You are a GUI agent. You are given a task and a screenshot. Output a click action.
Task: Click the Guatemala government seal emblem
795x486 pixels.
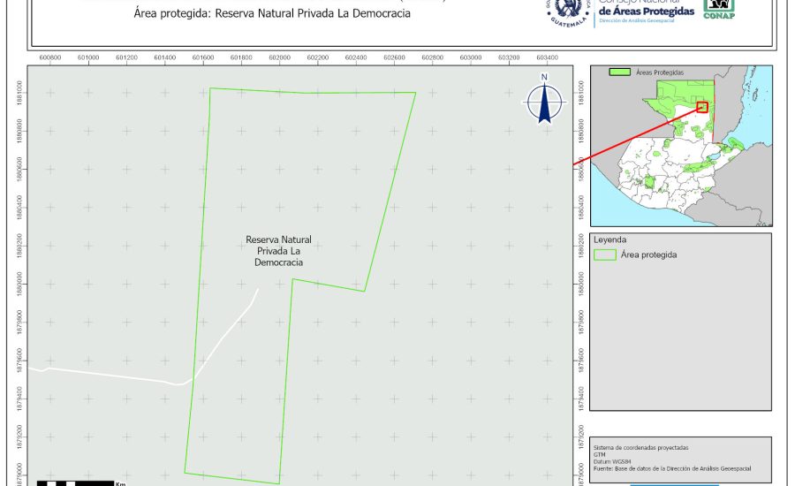tap(566, 11)
